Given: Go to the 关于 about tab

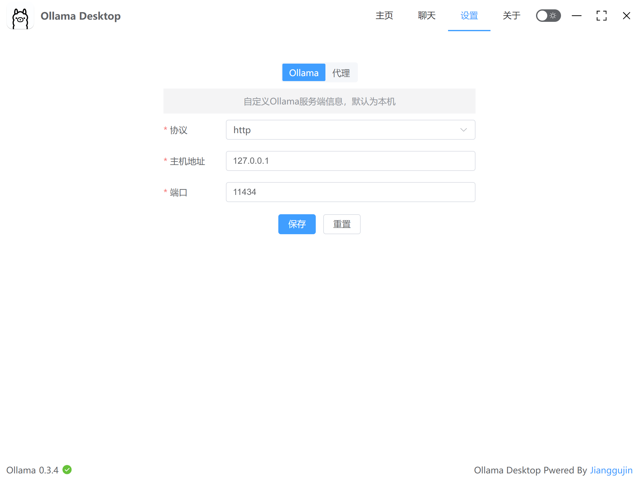Looking at the screenshot, I should [511, 16].
